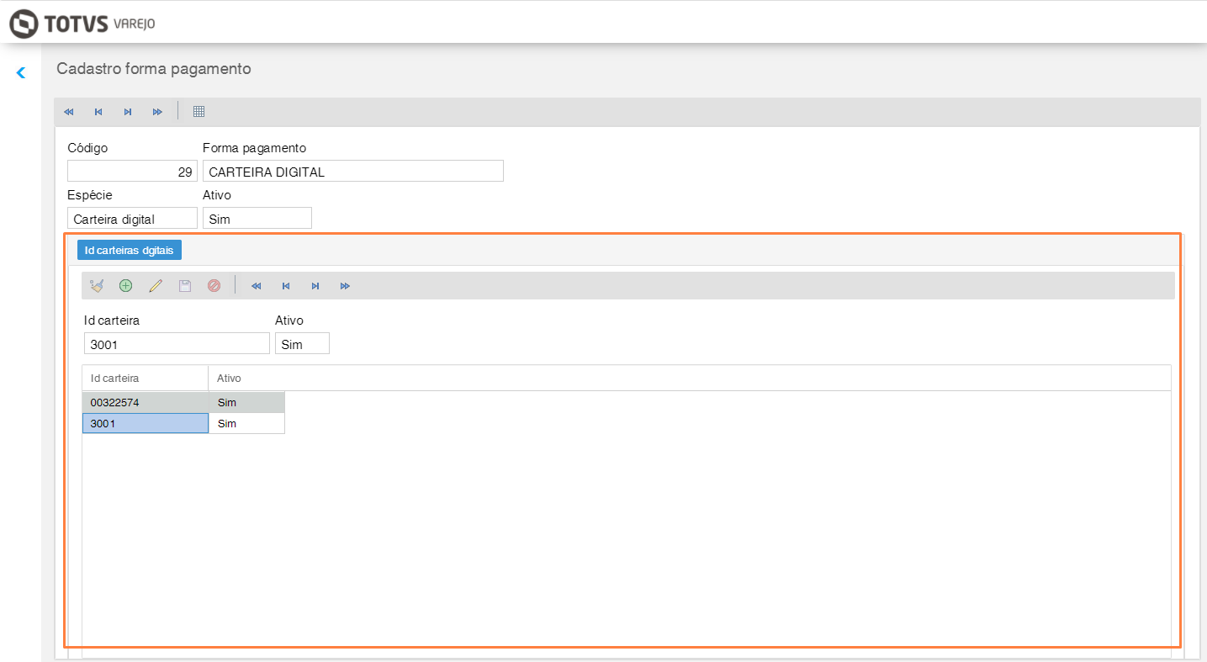Jump to first wallet Id record
Image resolution: width=1207 pixels, height=662 pixels.
(x=257, y=286)
